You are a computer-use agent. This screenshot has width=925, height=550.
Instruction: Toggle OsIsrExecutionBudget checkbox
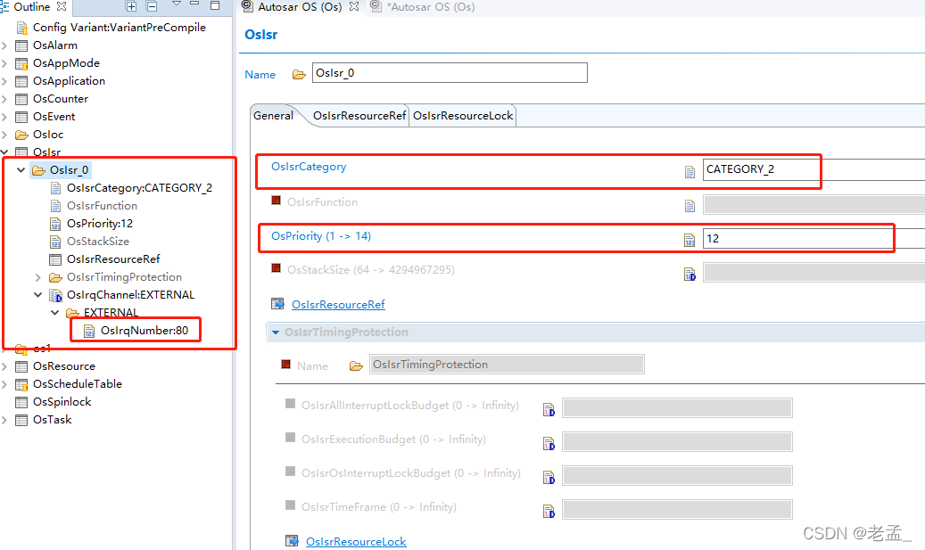pyautogui.click(x=290, y=438)
